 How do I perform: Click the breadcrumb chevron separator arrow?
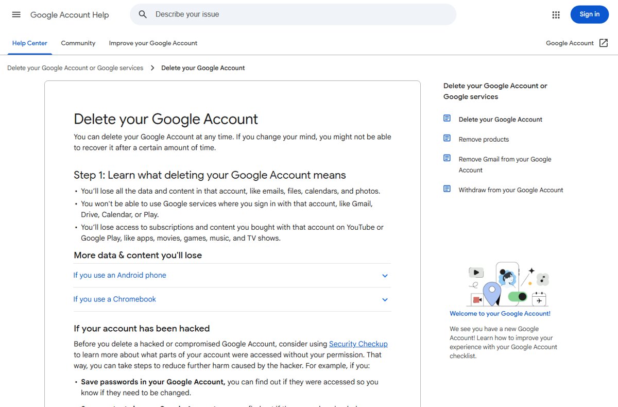(x=152, y=68)
